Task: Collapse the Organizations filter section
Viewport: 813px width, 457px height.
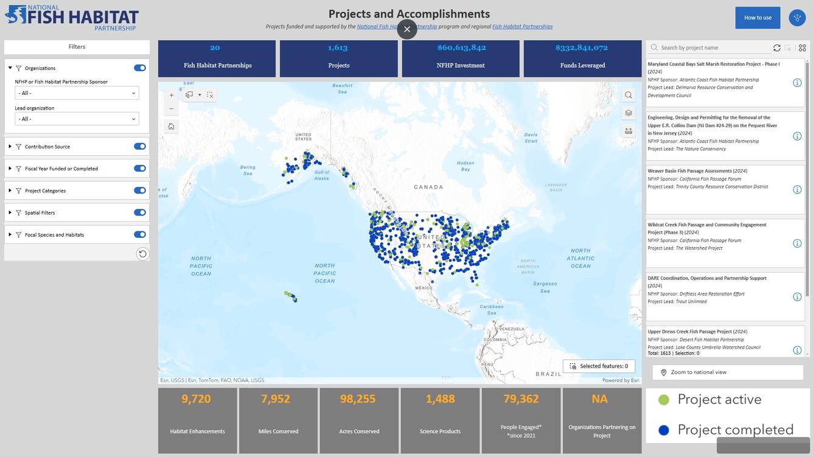Action: click(x=9, y=67)
